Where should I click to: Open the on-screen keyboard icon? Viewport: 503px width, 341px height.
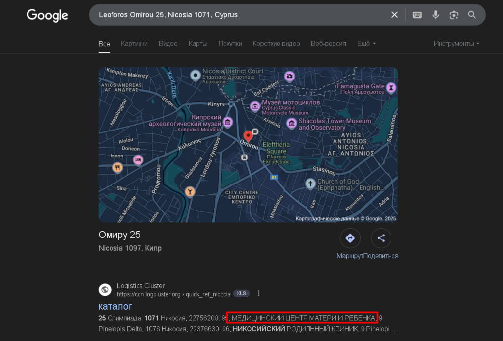(x=417, y=15)
